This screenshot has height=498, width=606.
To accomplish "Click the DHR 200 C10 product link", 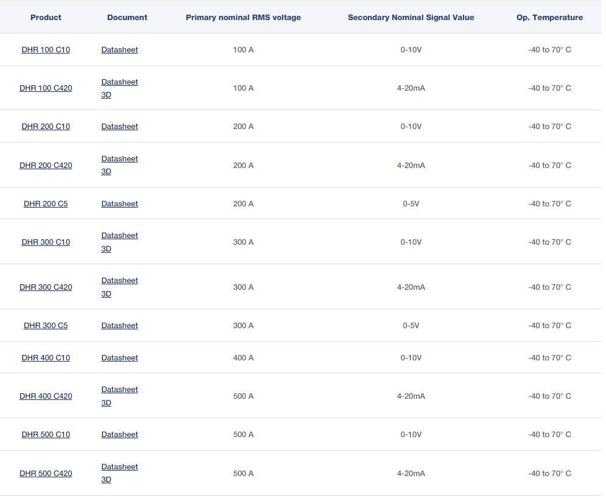I will pos(46,127).
